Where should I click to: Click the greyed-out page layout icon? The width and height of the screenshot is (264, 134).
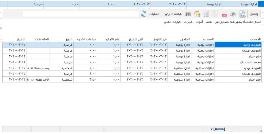pyautogui.click(x=215, y=14)
